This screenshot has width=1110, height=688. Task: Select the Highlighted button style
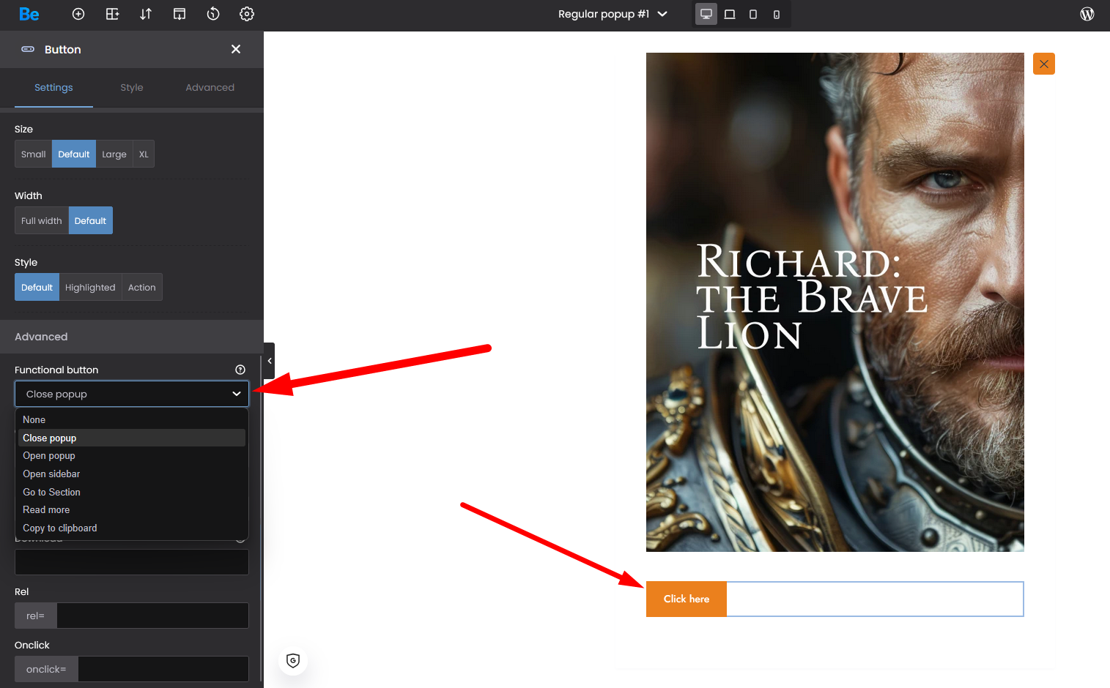[90, 288]
